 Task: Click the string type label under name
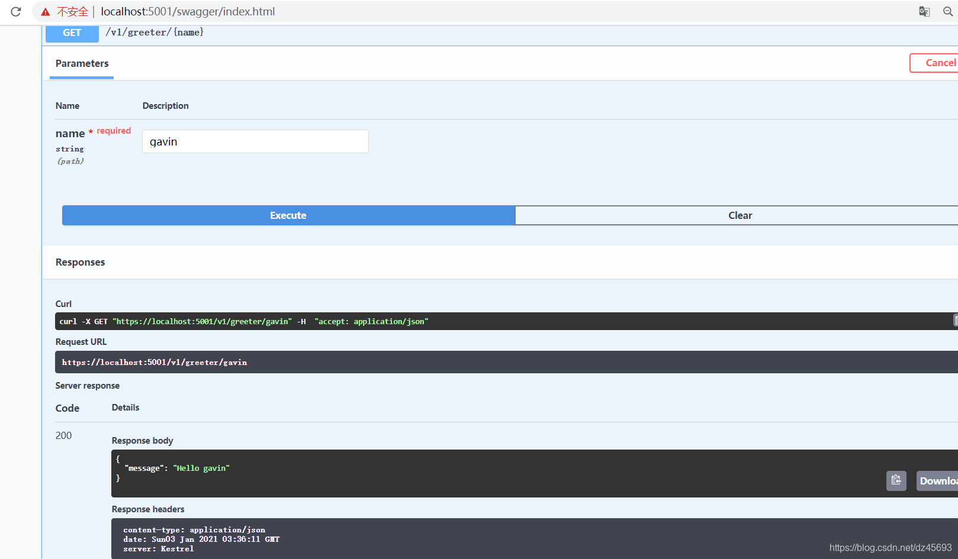point(70,149)
